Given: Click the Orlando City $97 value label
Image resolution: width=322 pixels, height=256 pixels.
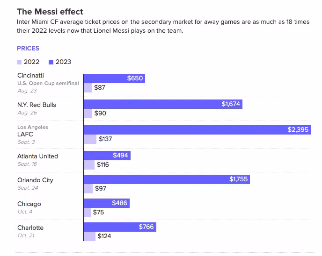Looking at the screenshot, I should tap(100, 188).
